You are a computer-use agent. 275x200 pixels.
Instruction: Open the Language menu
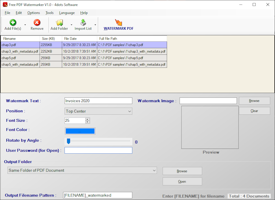[67, 13]
